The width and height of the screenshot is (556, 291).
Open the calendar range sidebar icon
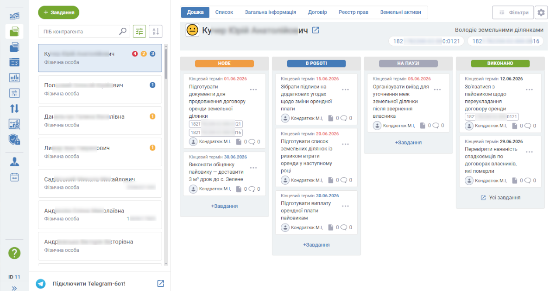(x=14, y=177)
